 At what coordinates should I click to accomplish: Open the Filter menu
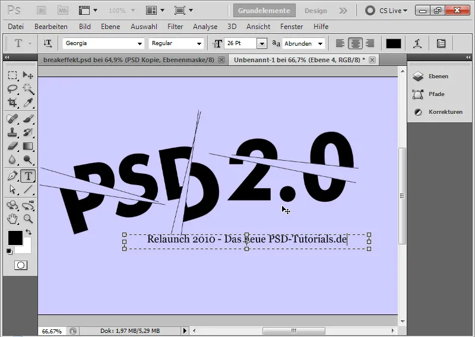[x=175, y=27]
